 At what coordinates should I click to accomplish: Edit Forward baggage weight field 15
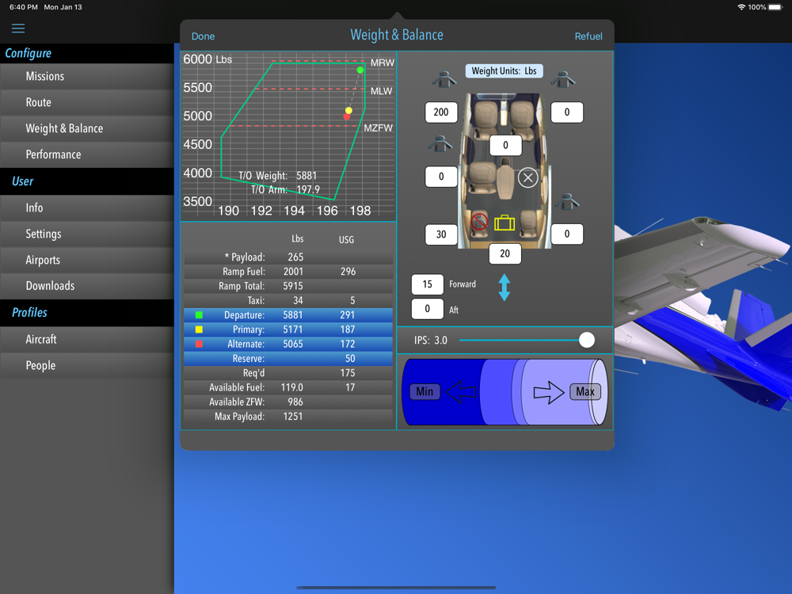[x=428, y=284]
